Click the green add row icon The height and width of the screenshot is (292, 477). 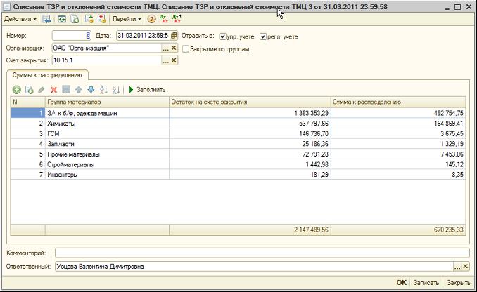(x=17, y=90)
